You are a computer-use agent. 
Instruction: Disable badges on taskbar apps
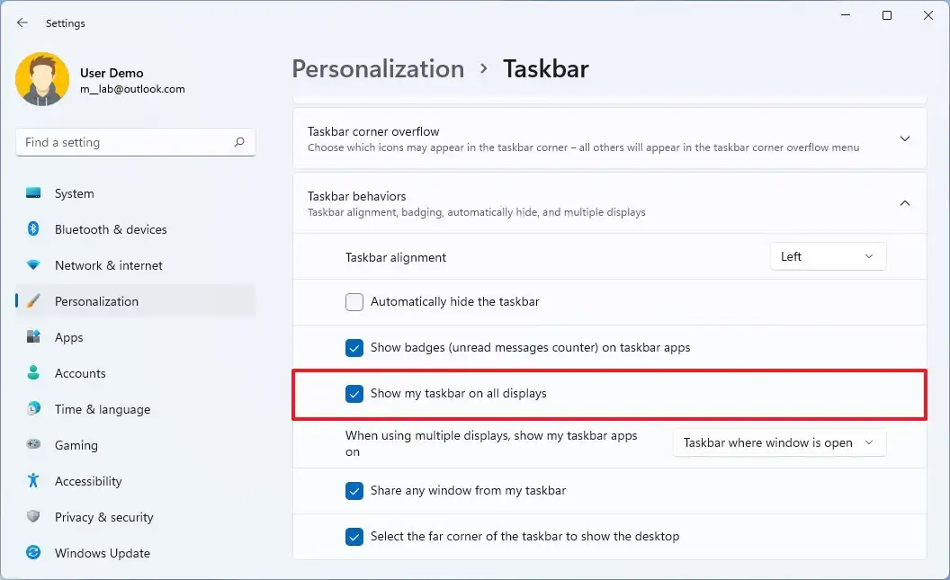(x=354, y=348)
